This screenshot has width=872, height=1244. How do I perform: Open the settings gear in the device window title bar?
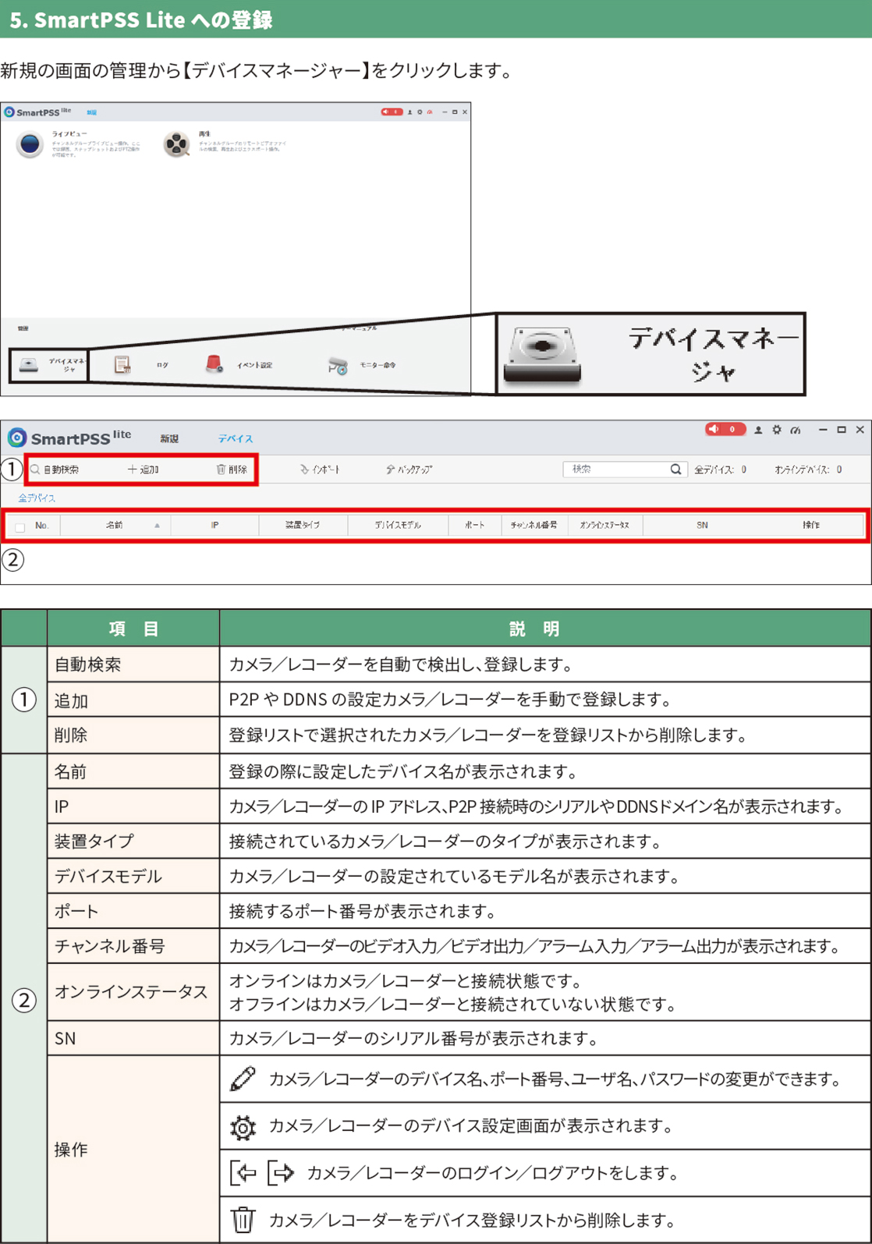777,430
